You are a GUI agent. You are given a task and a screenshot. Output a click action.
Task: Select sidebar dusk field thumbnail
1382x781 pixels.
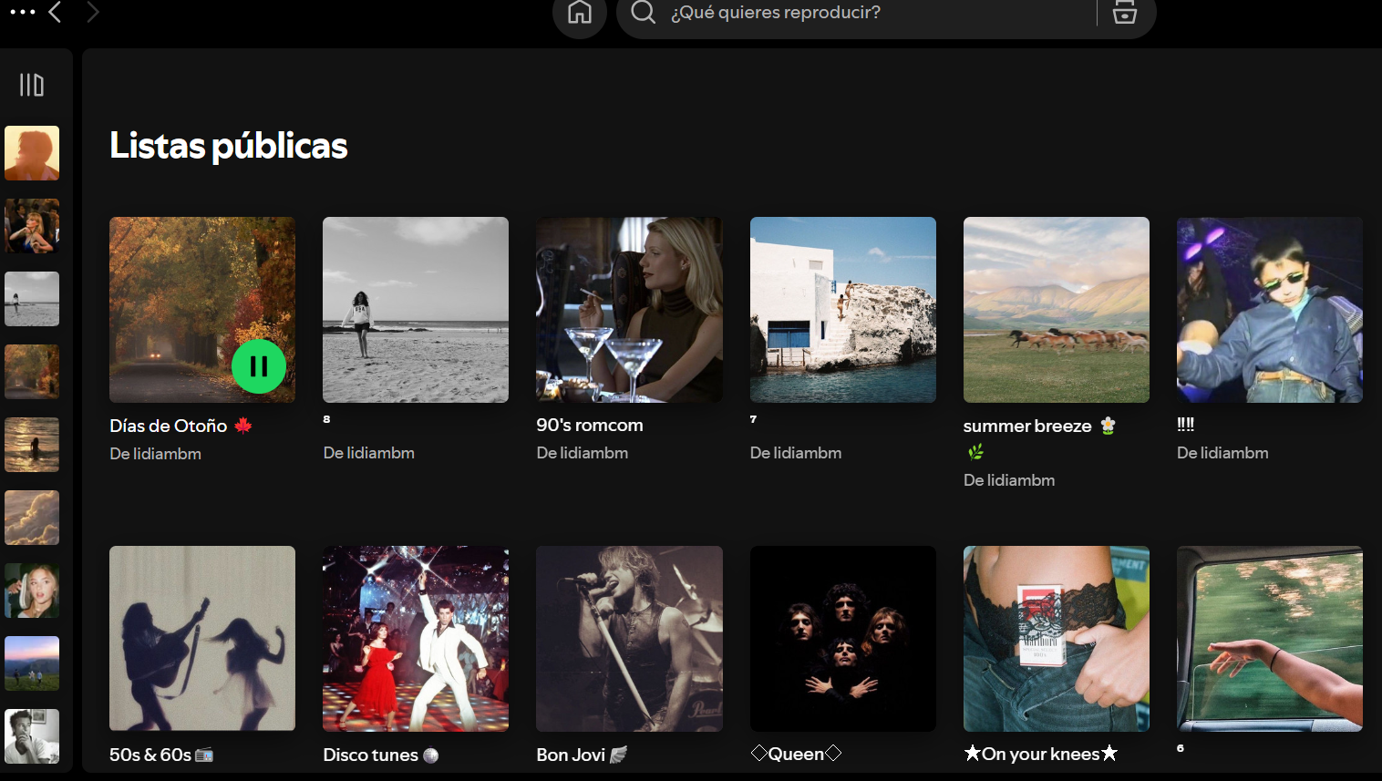32,663
